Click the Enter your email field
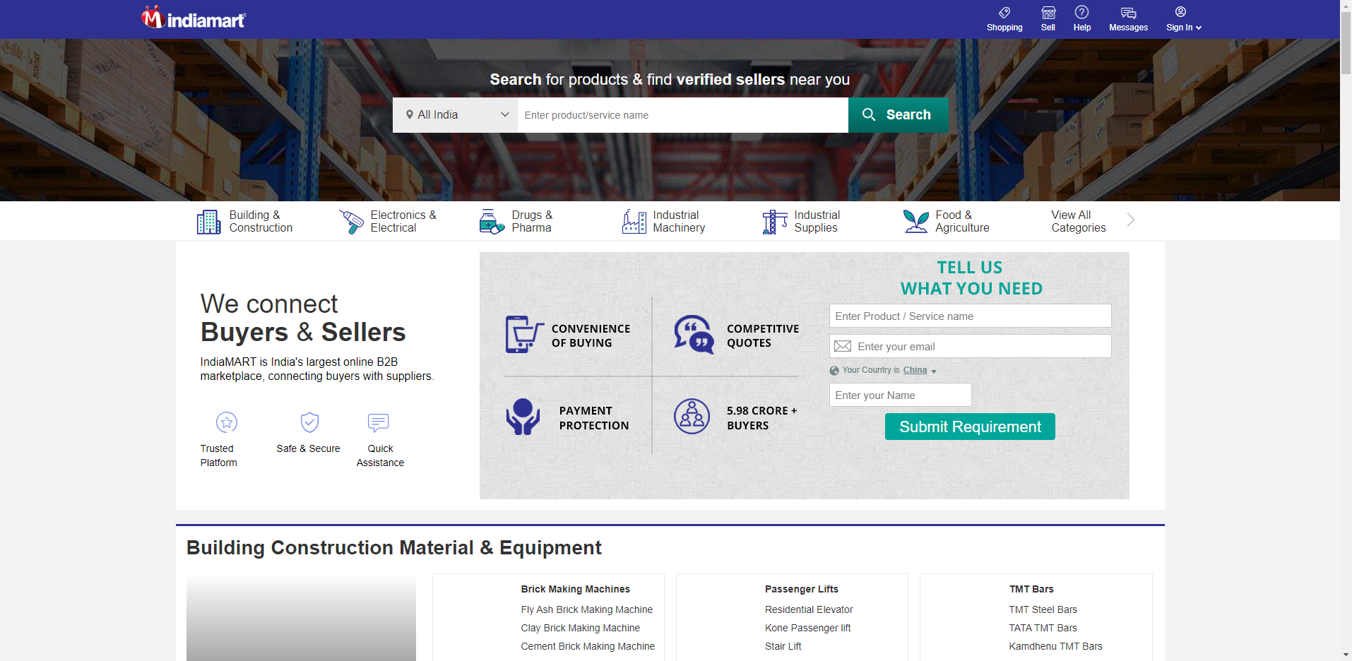 pyautogui.click(x=970, y=346)
